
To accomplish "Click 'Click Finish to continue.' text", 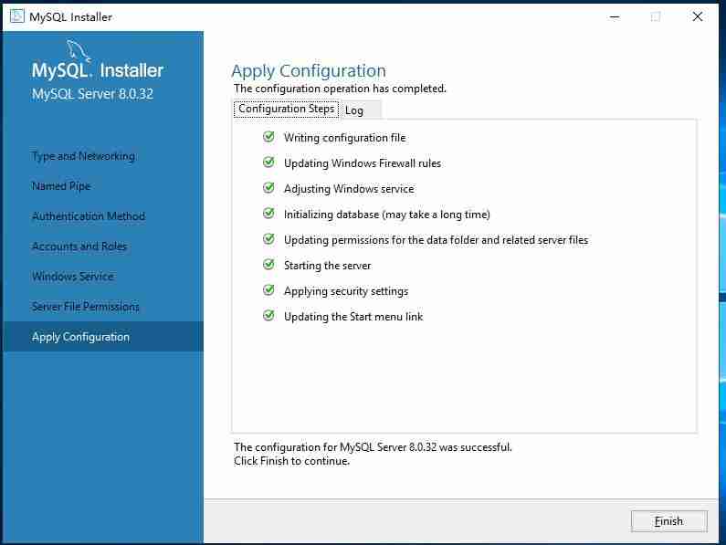I will [291, 461].
